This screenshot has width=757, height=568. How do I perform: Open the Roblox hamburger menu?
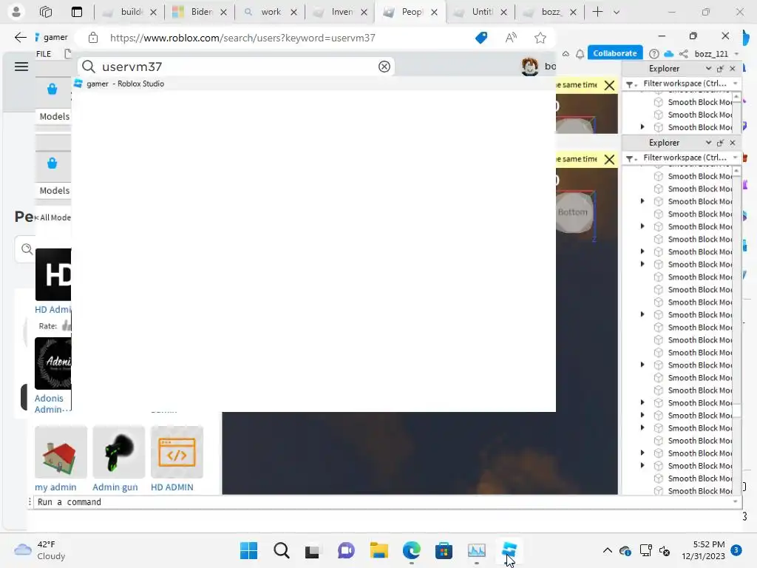coord(21,67)
